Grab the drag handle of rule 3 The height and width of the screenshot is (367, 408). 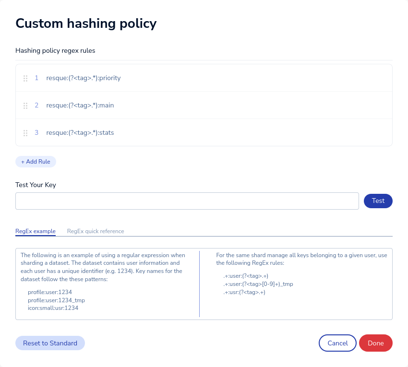point(25,133)
